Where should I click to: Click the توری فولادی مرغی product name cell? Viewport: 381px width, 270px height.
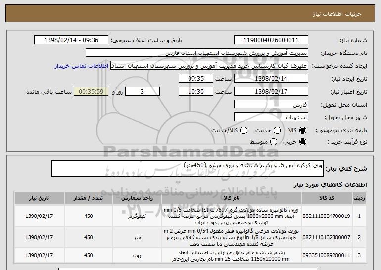click(x=232, y=237)
